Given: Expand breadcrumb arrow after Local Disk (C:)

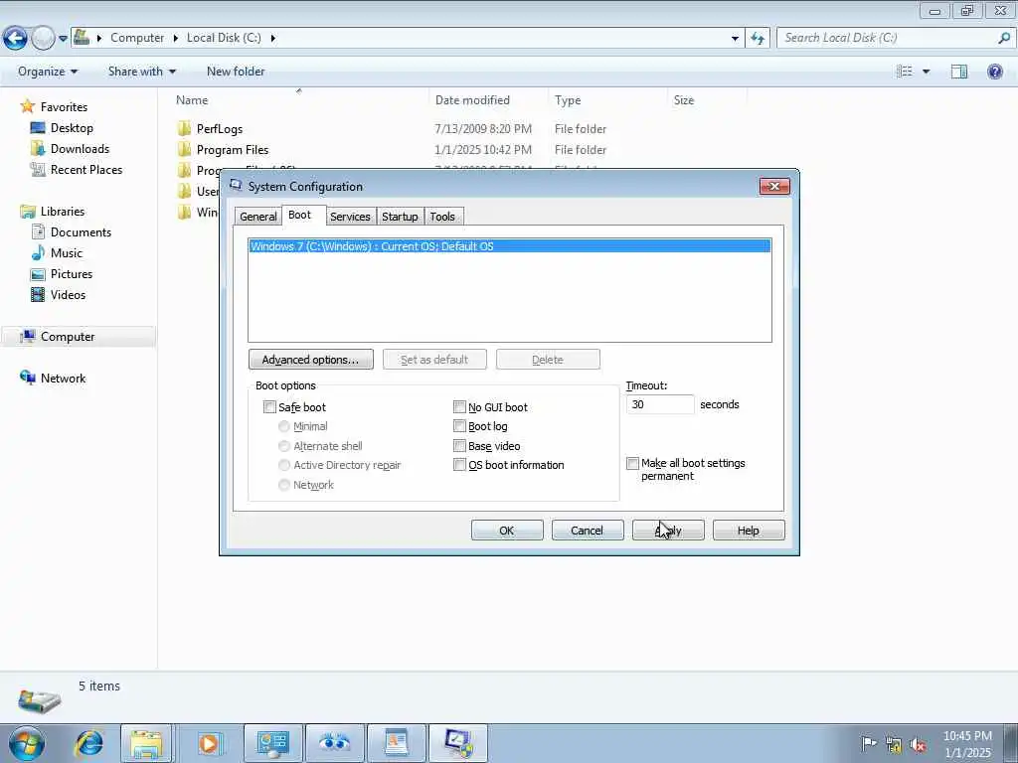Looking at the screenshot, I should pyautogui.click(x=272, y=39).
